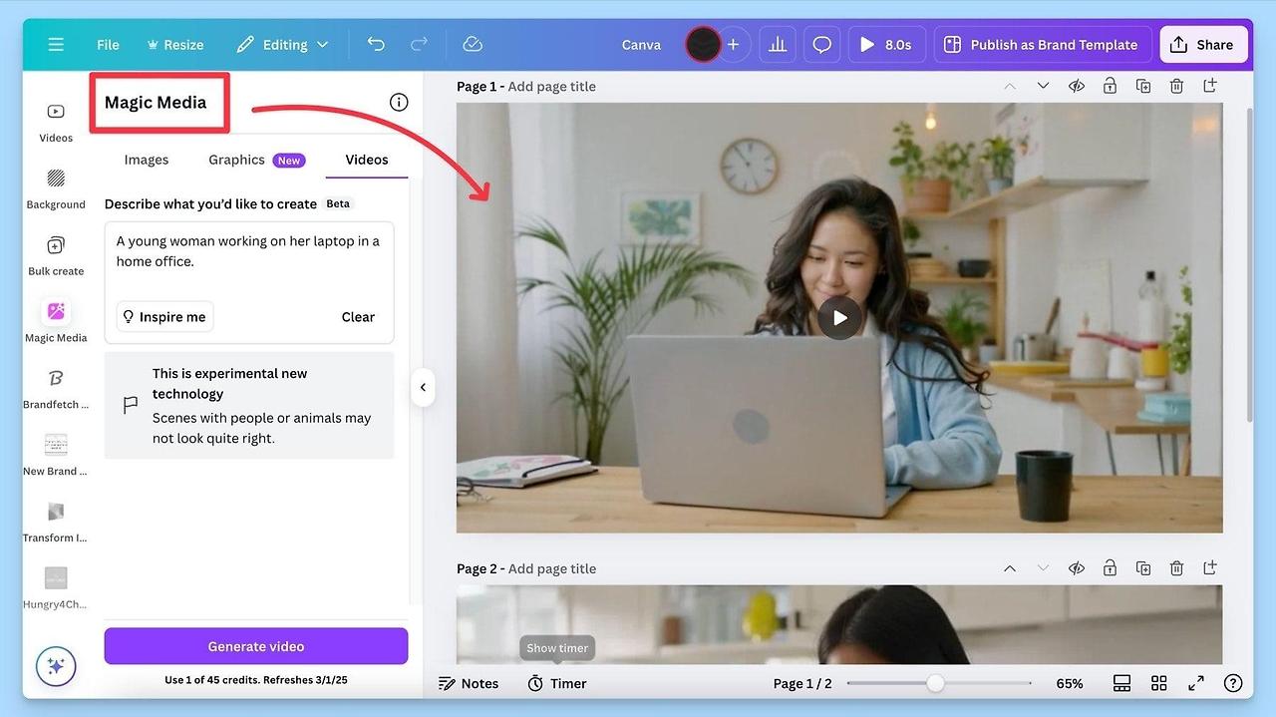The height and width of the screenshot is (717, 1276).
Task: Open the hamburger main menu
Action: pyautogui.click(x=56, y=45)
